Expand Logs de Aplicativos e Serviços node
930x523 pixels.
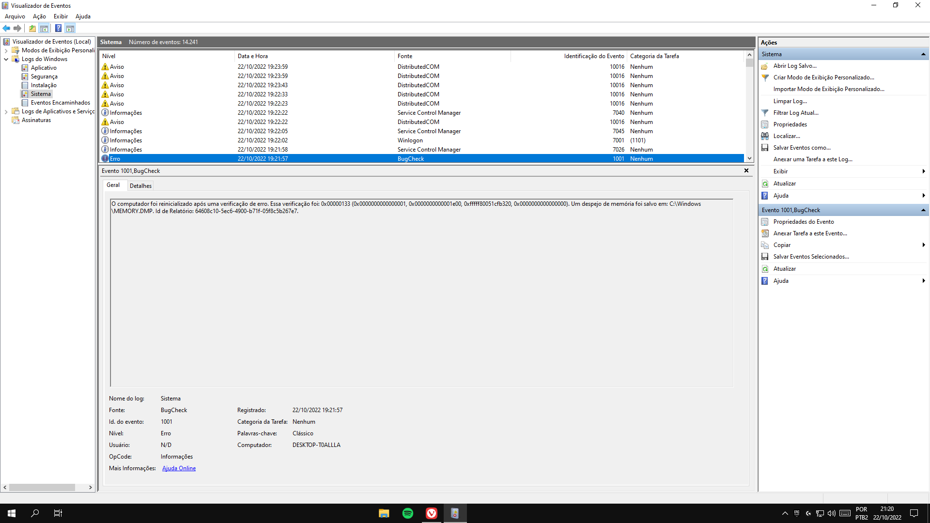coord(6,111)
